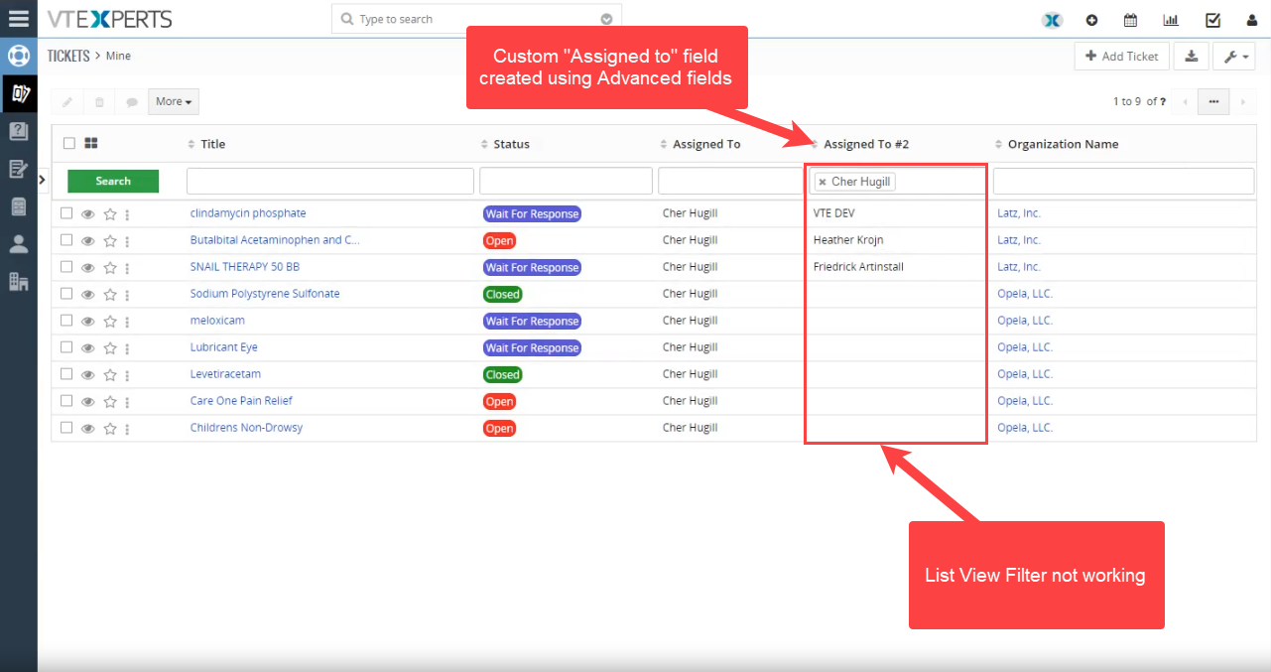Open row actions dots for meloxicam
This screenshot has height=672, width=1271.
pyautogui.click(x=127, y=322)
